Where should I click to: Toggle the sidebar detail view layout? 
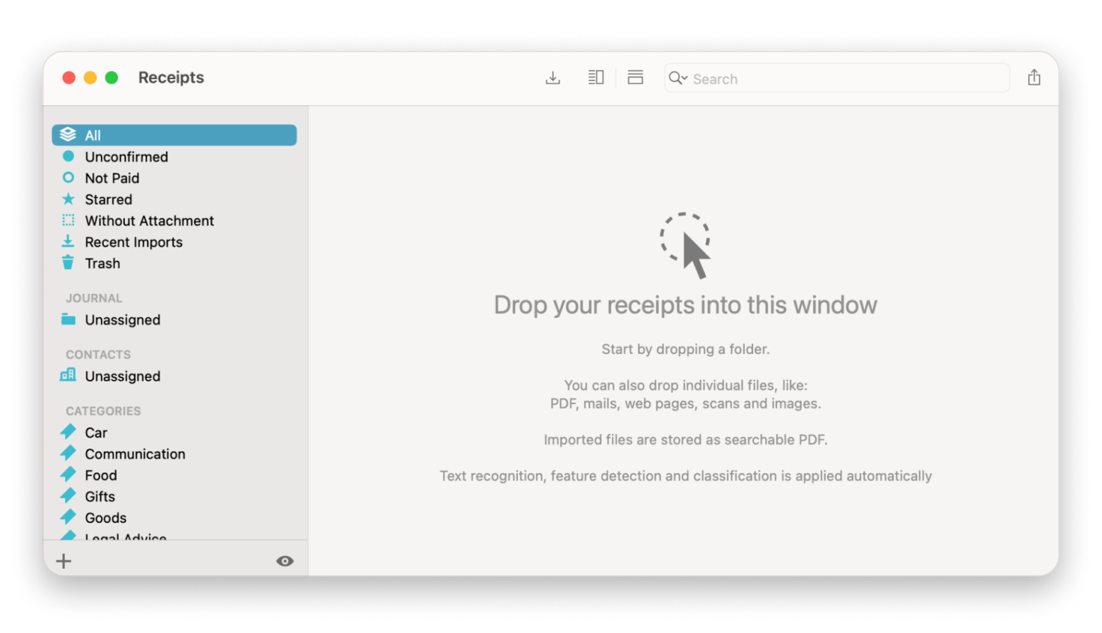pos(595,77)
